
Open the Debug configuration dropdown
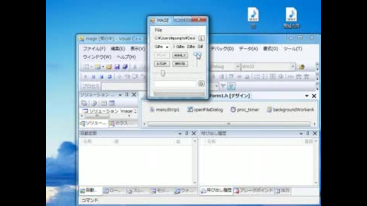237,66
